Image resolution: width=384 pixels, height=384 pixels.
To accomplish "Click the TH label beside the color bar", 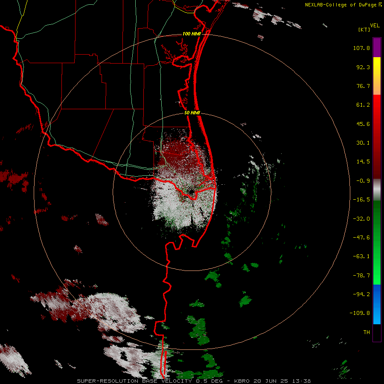I will click(x=367, y=332).
